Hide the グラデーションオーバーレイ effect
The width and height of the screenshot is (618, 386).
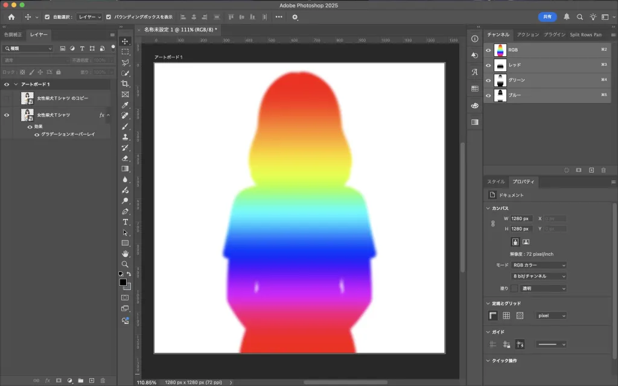coord(37,134)
